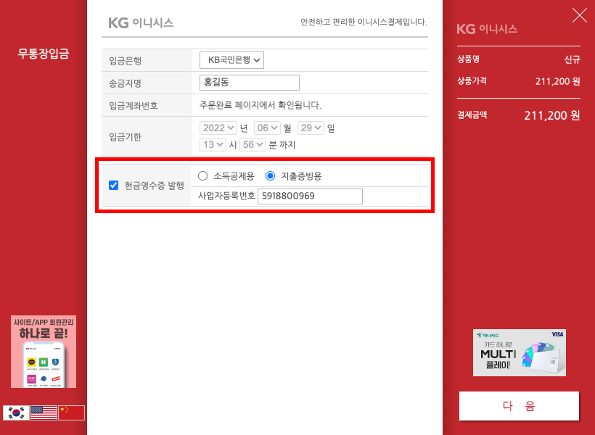Expand the 13 hour dropdown
The image size is (595, 435).
213,144
